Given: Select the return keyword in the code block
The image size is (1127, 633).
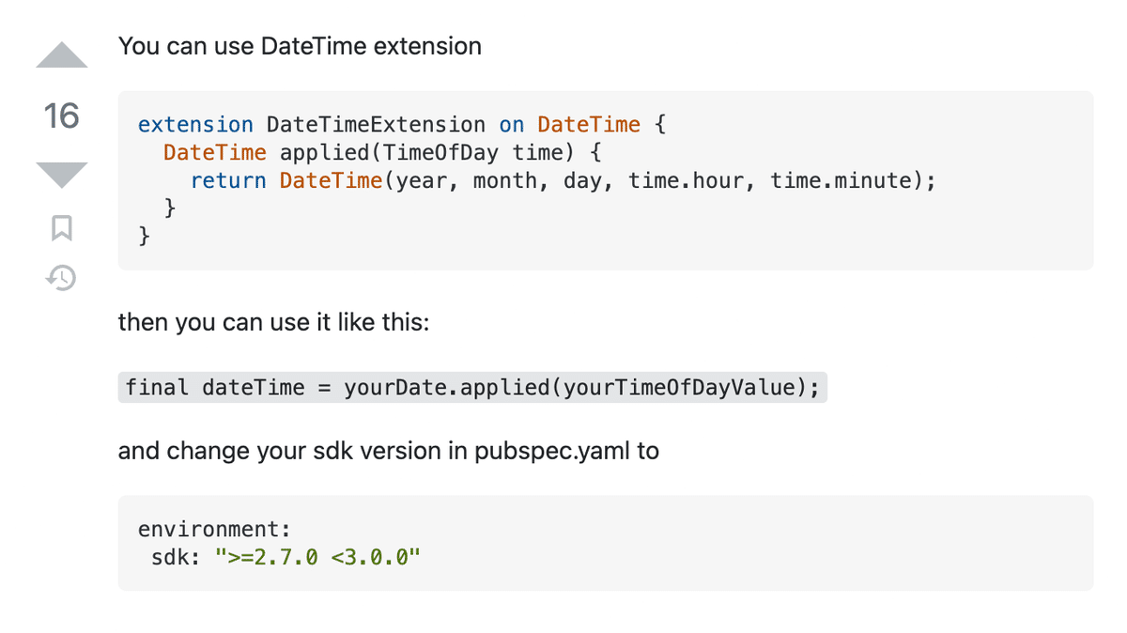Looking at the screenshot, I should (227, 180).
